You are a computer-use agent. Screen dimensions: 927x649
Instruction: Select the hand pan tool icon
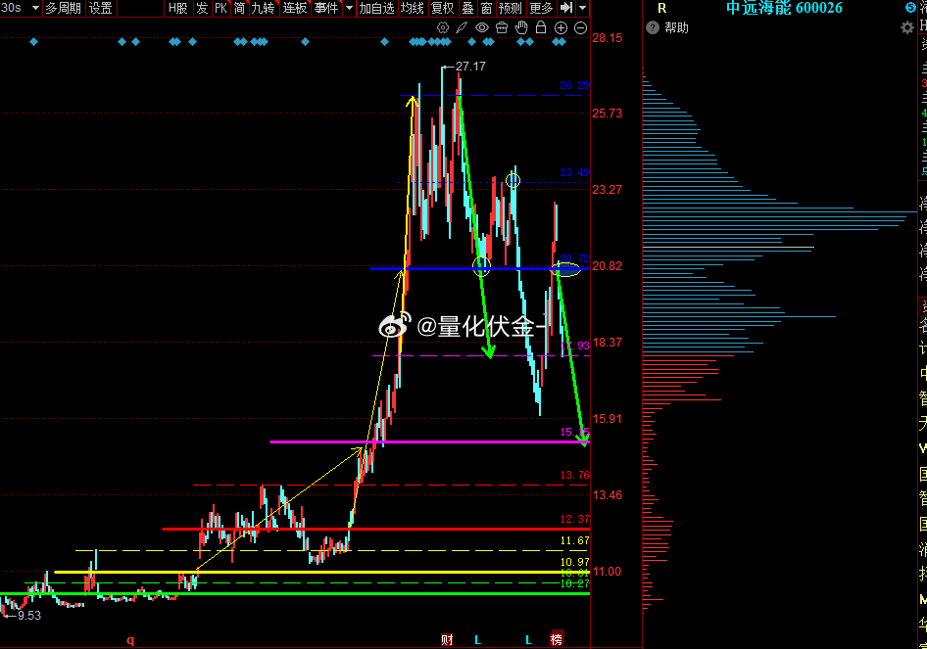521,27
